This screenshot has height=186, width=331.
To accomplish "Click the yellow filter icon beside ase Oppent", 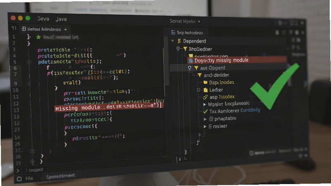I will [x=196, y=68].
